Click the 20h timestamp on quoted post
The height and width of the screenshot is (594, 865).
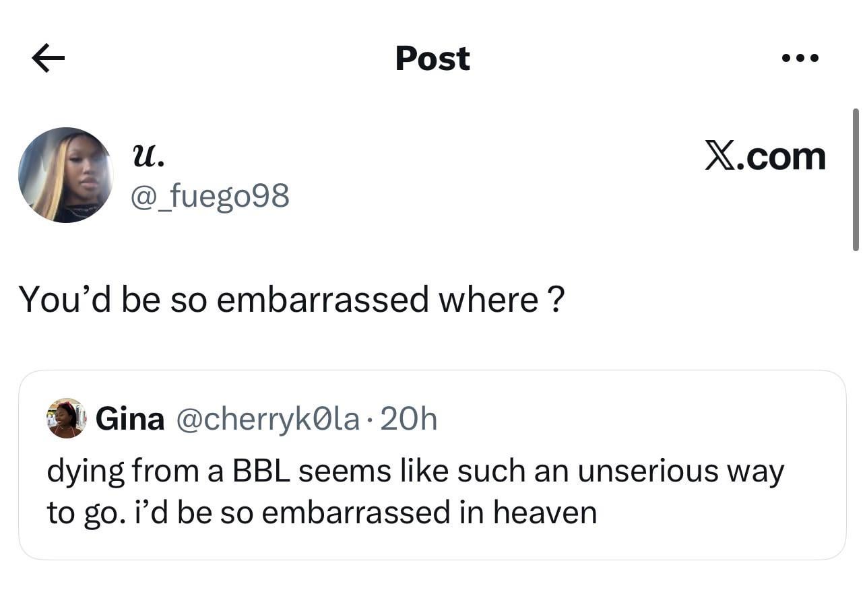click(x=409, y=420)
